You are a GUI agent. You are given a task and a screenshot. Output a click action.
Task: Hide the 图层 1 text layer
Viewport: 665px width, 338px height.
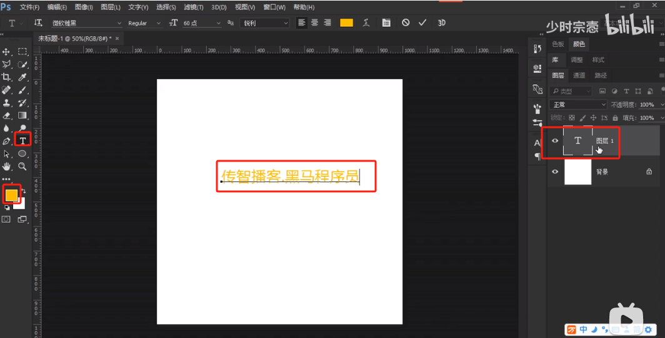click(x=555, y=141)
